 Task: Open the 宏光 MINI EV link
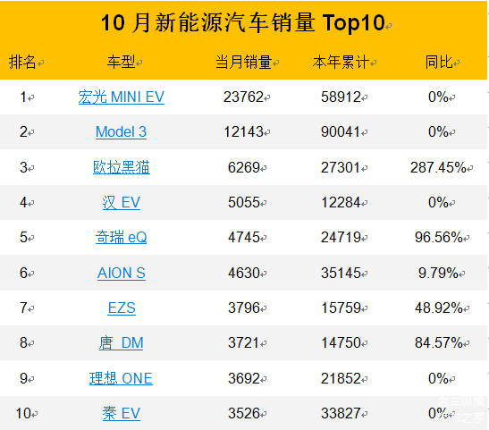(122, 97)
